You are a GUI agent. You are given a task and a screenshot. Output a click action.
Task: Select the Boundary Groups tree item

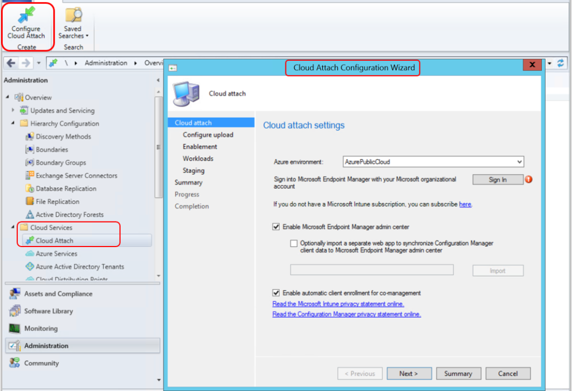[x=61, y=162]
